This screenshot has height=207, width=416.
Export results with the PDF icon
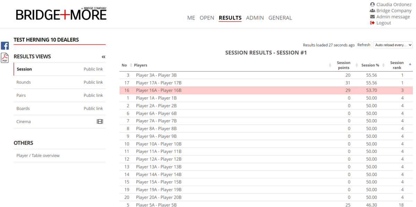click(5, 58)
